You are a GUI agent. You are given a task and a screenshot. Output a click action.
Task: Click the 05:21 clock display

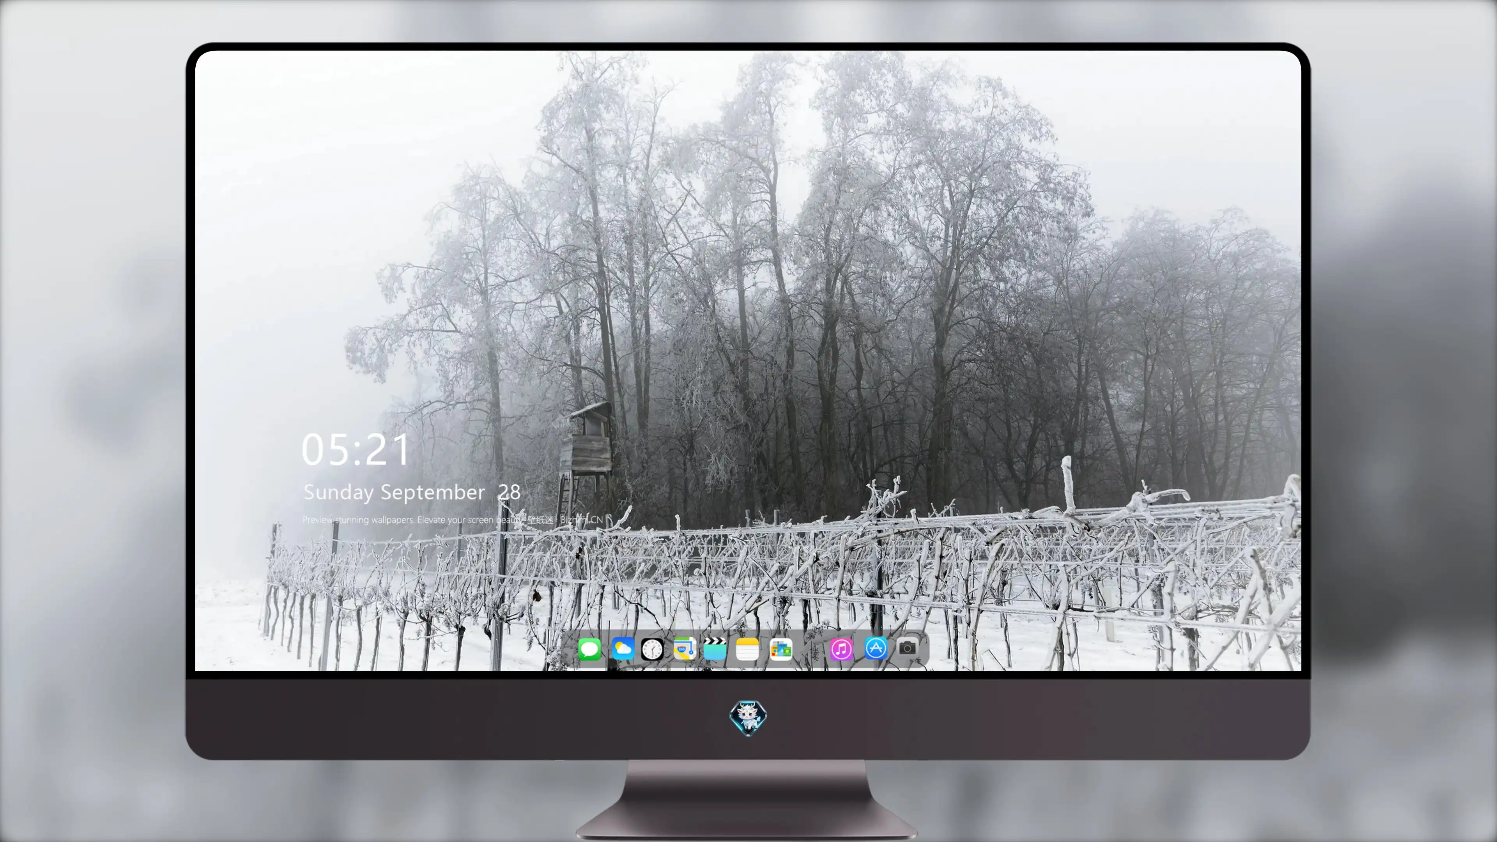click(356, 450)
